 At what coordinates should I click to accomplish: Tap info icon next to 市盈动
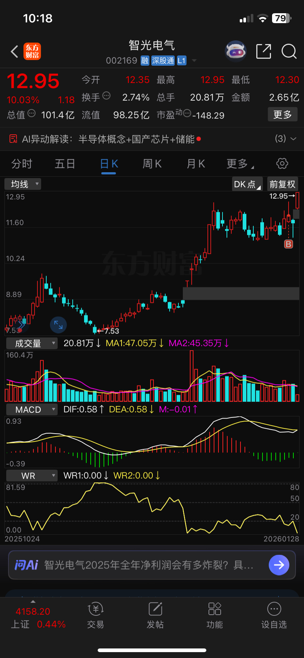point(187,113)
